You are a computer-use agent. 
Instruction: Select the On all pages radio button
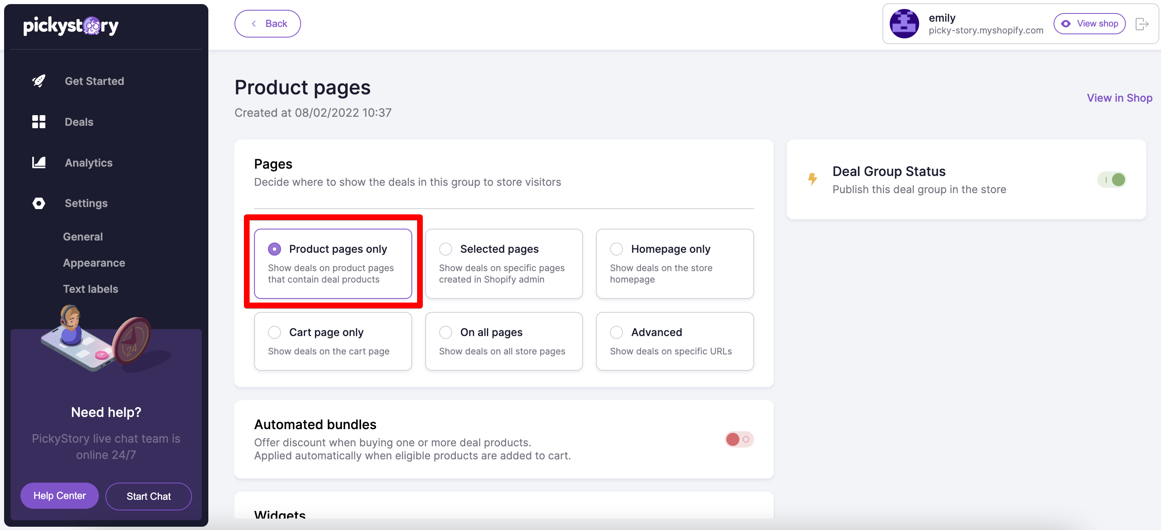(445, 332)
